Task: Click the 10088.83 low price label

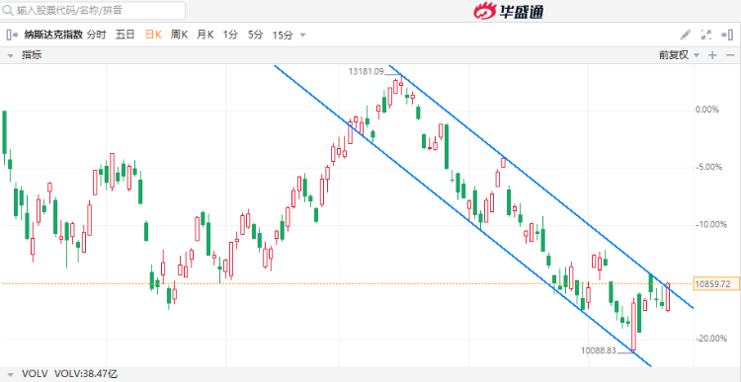Action: 600,350
